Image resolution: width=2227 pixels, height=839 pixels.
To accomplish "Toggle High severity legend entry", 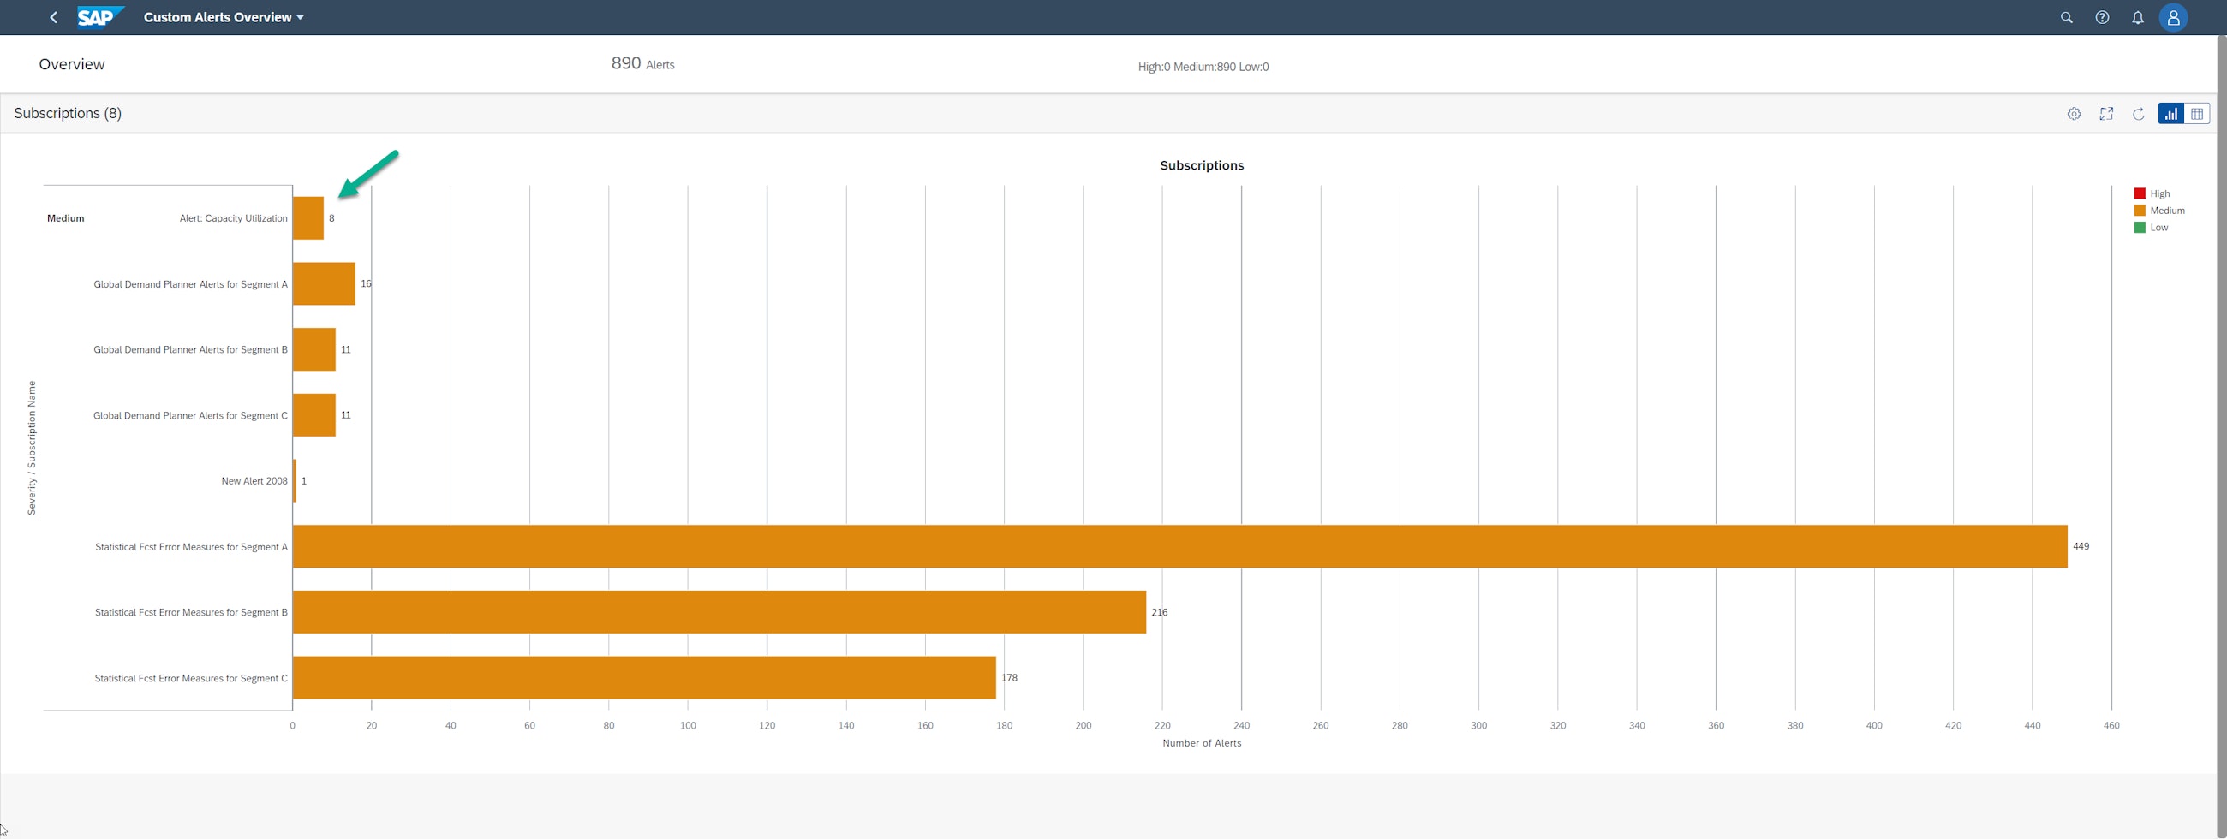I will tap(2151, 193).
